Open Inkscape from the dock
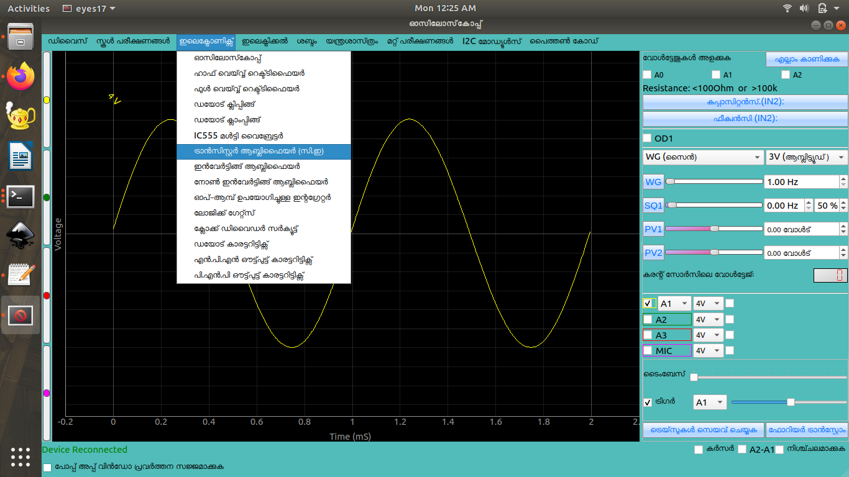849x477 pixels. click(x=21, y=236)
